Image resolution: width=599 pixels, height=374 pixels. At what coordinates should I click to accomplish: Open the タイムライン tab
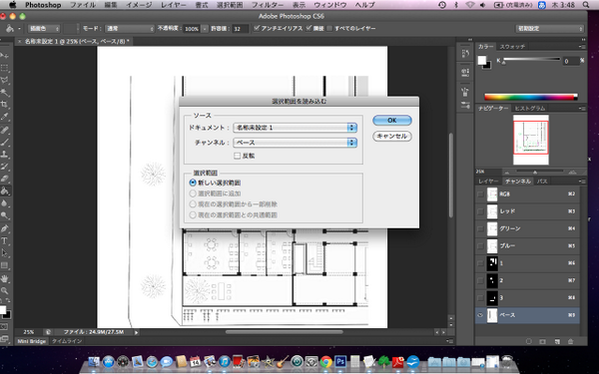tap(67, 341)
